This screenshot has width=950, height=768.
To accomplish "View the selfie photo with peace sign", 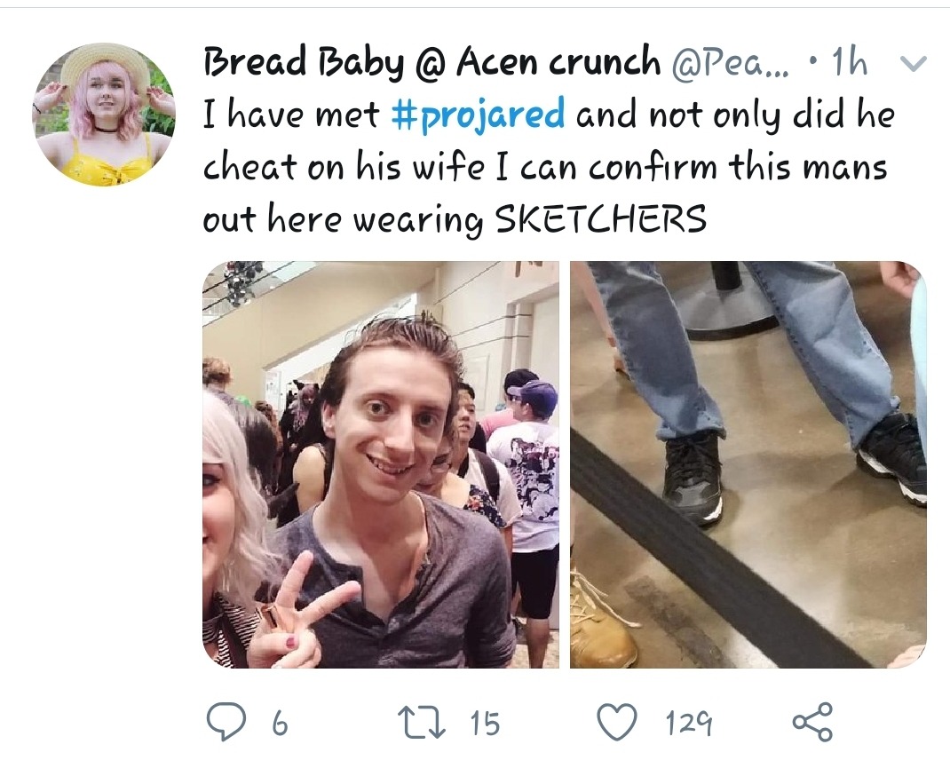I will point(381,464).
